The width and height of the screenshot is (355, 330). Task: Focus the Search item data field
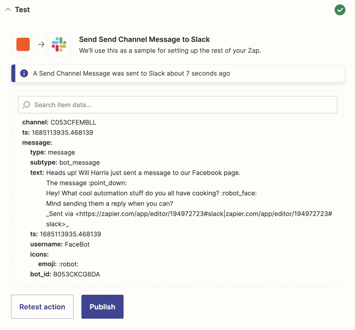pos(177,105)
